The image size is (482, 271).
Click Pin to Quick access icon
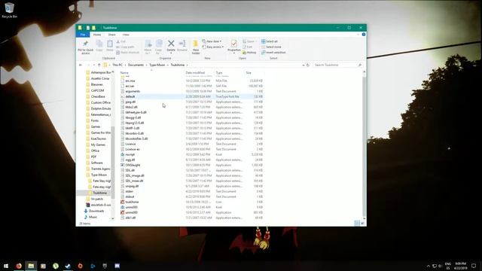click(x=85, y=44)
